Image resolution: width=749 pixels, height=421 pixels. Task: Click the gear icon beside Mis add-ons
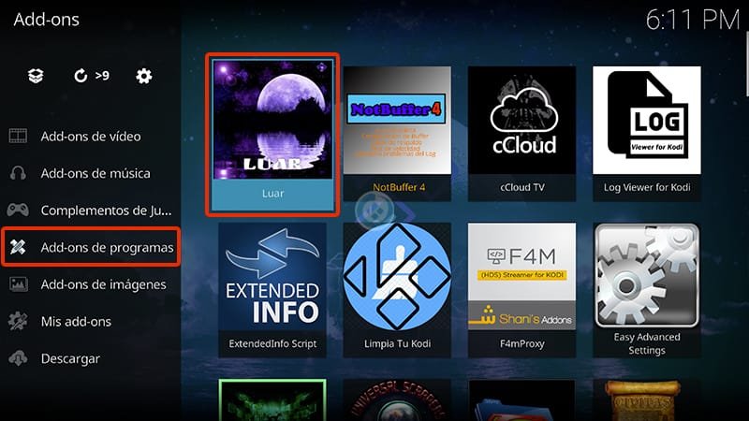click(x=18, y=321)
